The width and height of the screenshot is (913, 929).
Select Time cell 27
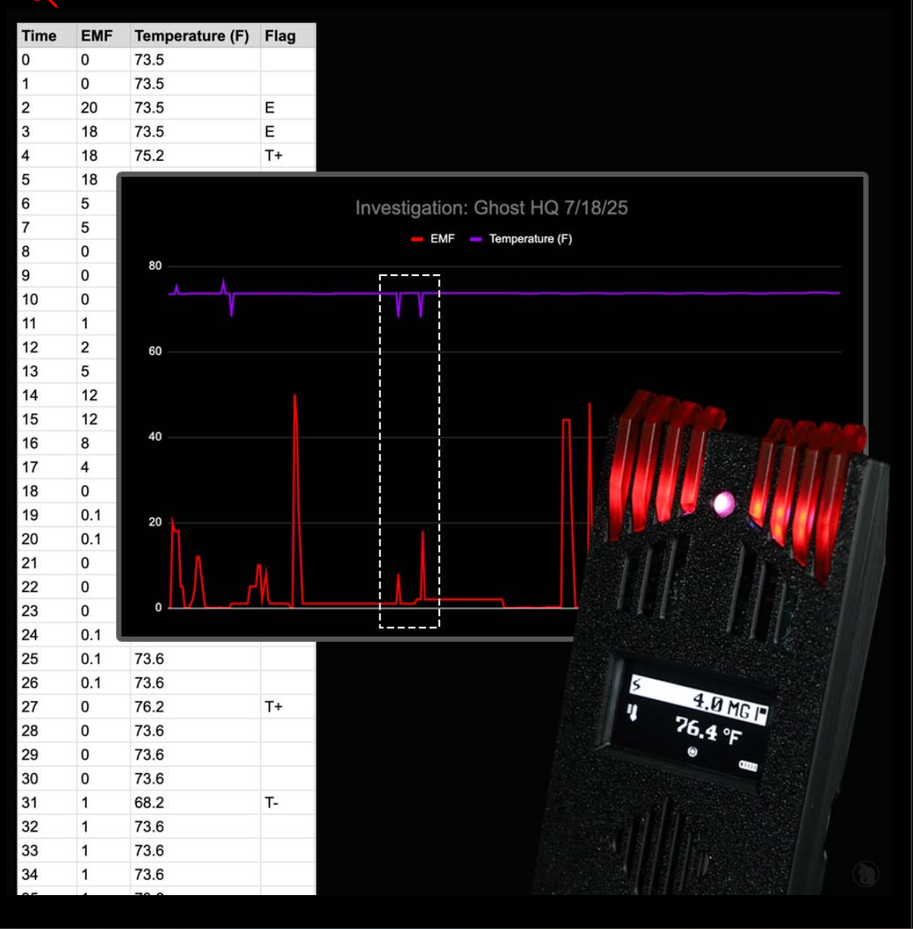tap(47, 707)
